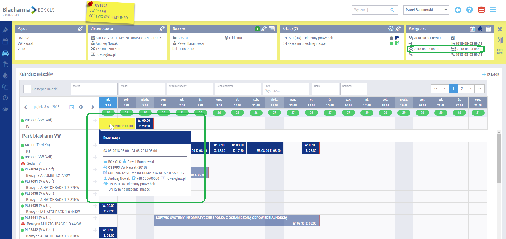Click the blue plus add icon in header
The width and height of the screenshot is (506, 239).
458,10
